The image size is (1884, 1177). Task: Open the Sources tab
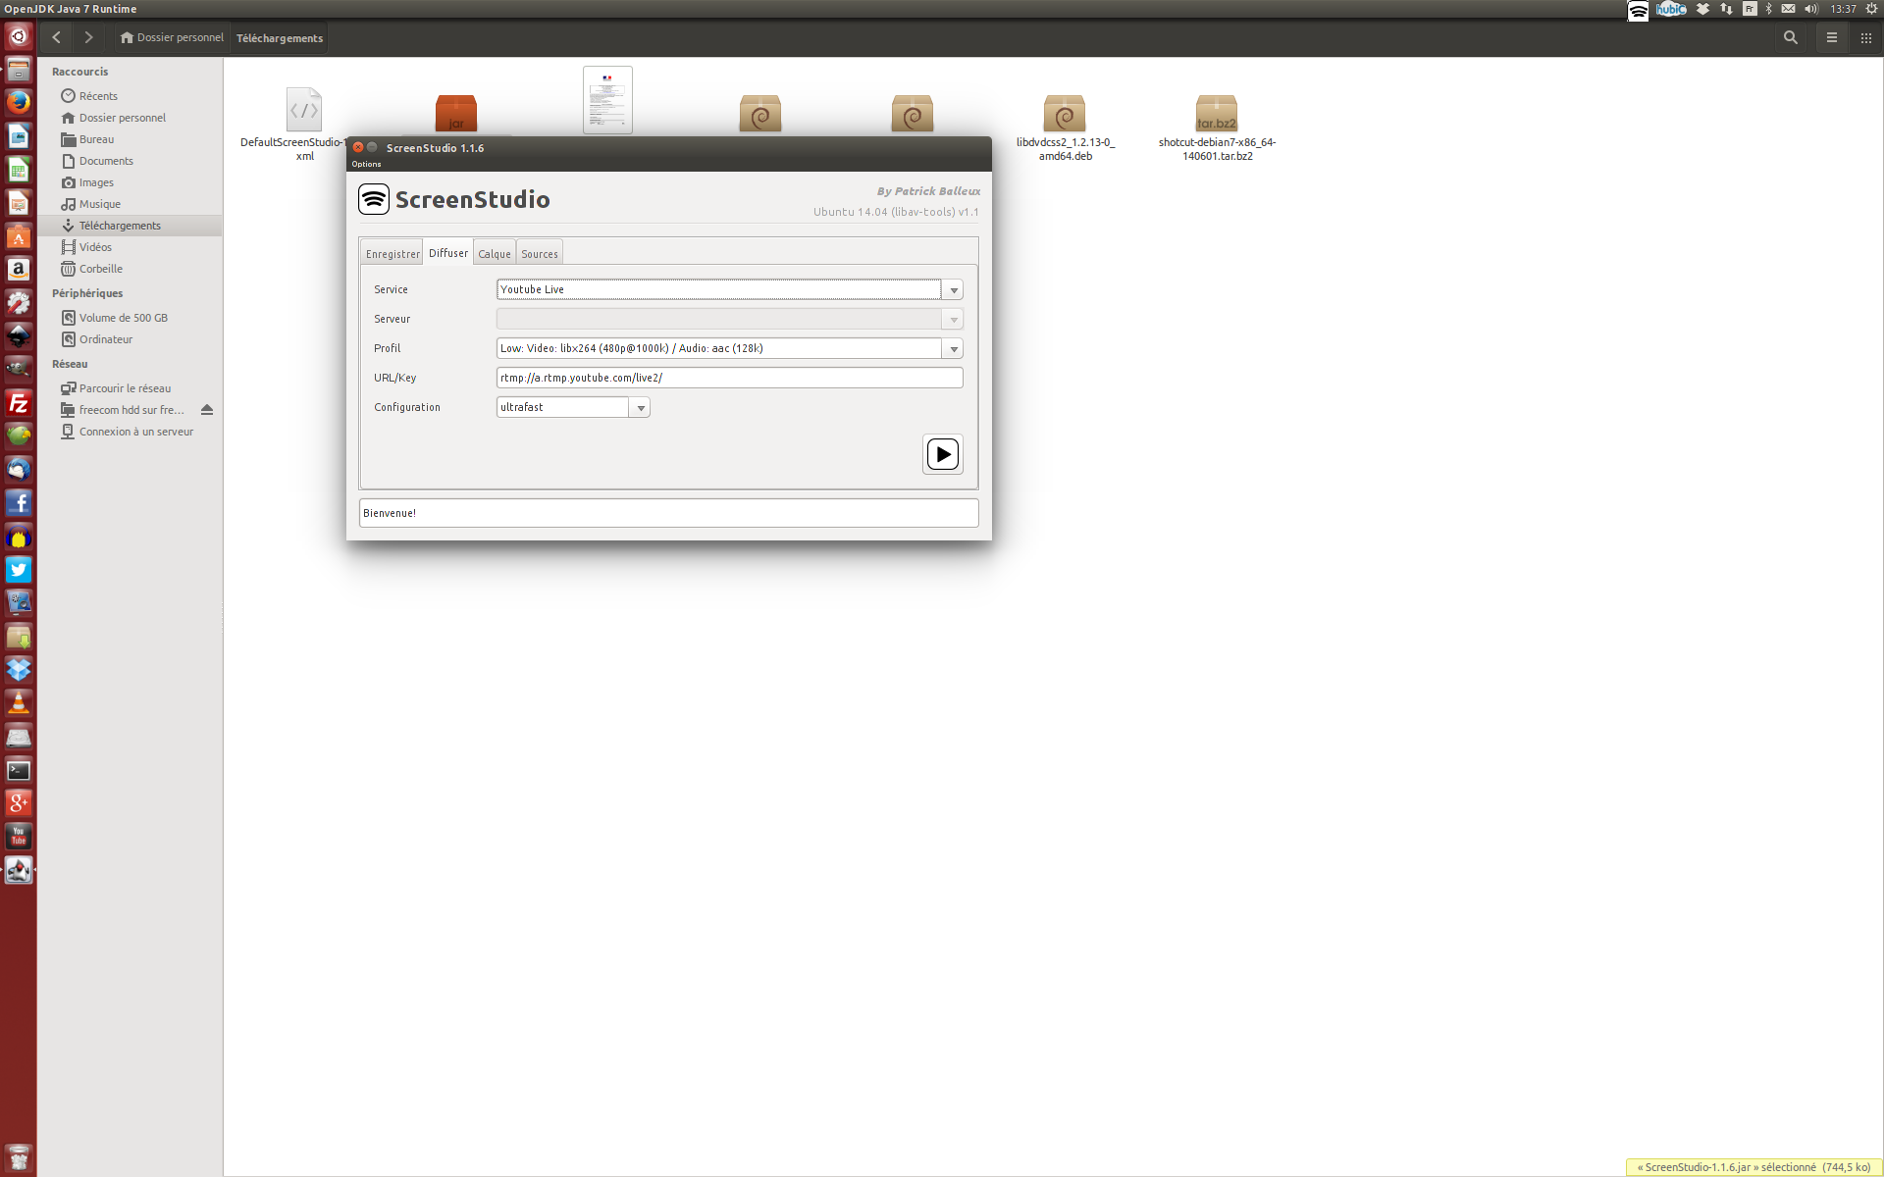pyautogui.click(x=539, y=253)
